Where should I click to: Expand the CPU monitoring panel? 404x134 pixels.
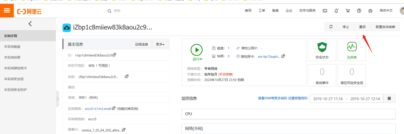coord(288,114)
